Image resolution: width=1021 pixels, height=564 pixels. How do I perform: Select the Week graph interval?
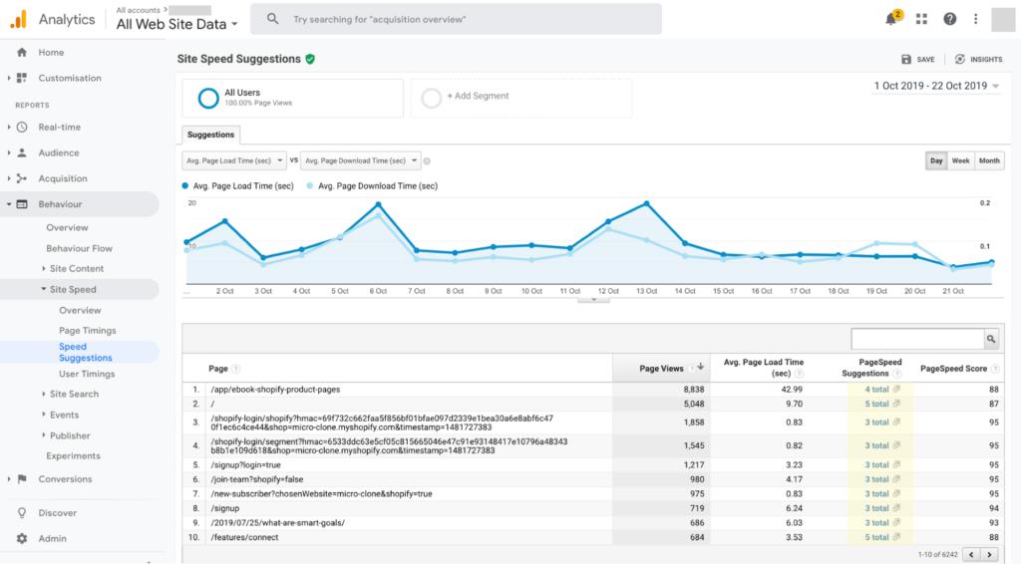click(x=961, y=160)
